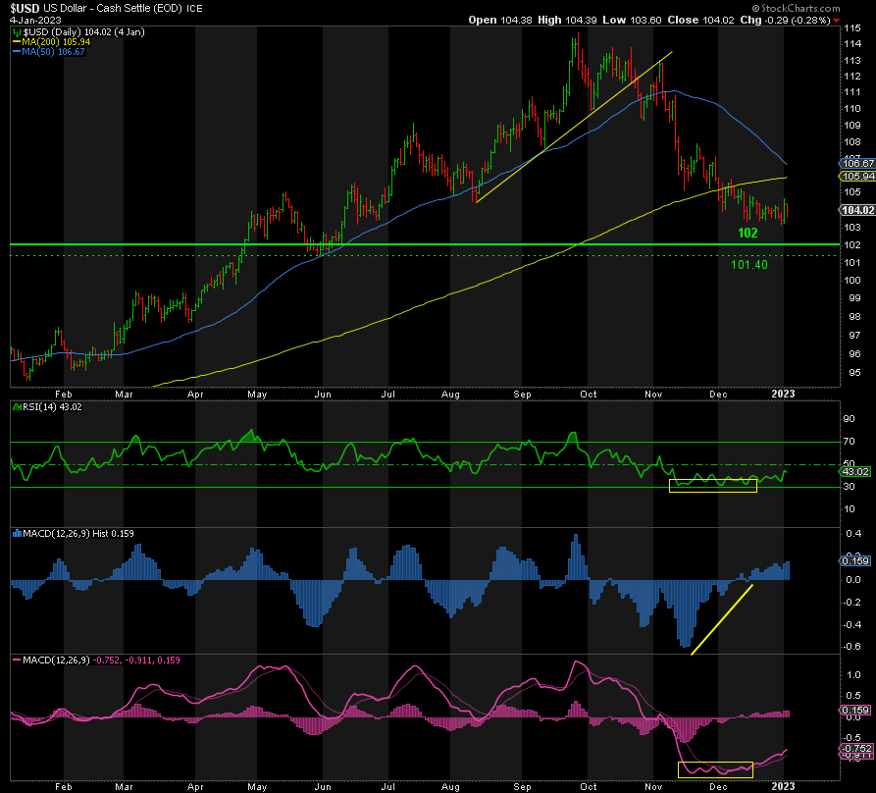Click the 95 tick on the price axis

[x=854, y=373]
